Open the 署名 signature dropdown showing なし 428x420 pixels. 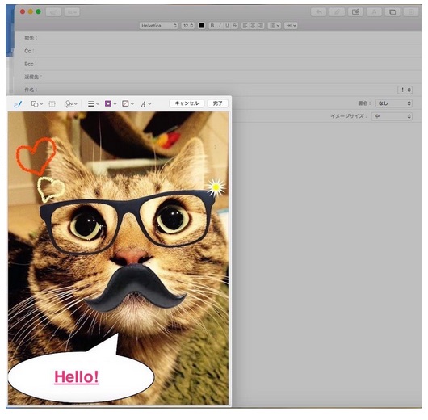(393, 103)
